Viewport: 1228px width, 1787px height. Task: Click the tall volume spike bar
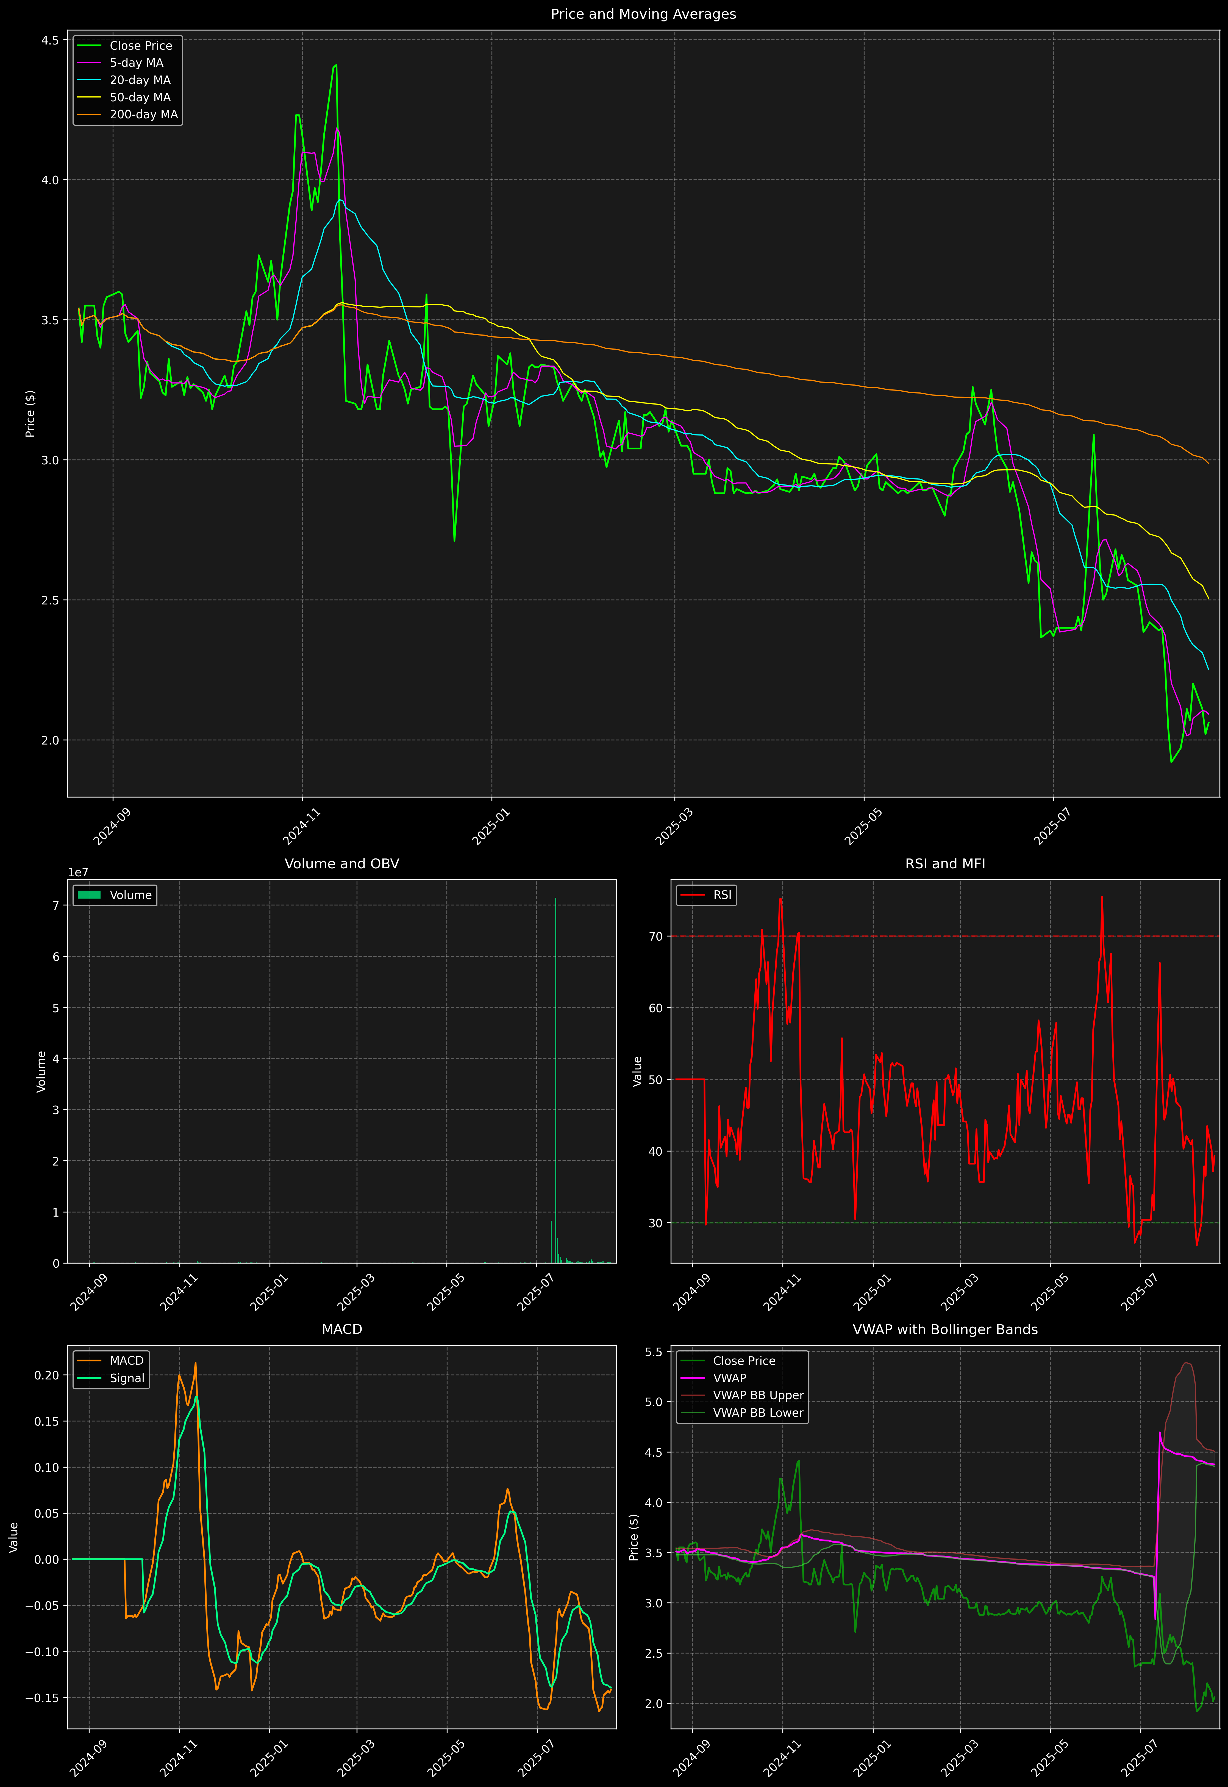tap(555, 1077)
